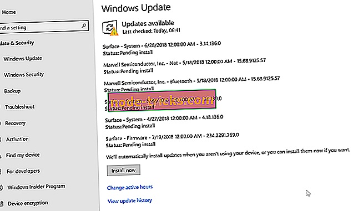Click the Updates available status title
Image resolution: width=358 pixels, height=211 pixels.
148,23
